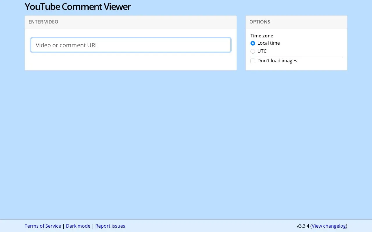Switch to Dark mode

(78, 226)
